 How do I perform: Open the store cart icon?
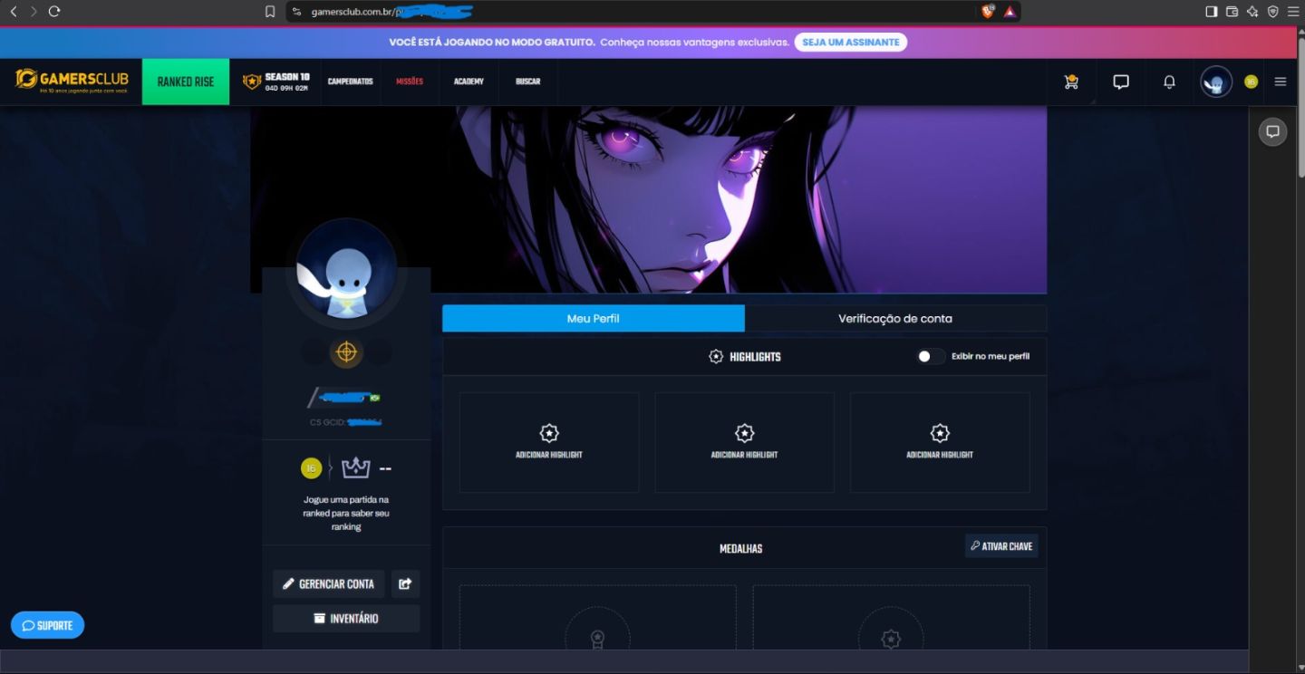[1071, 82]
